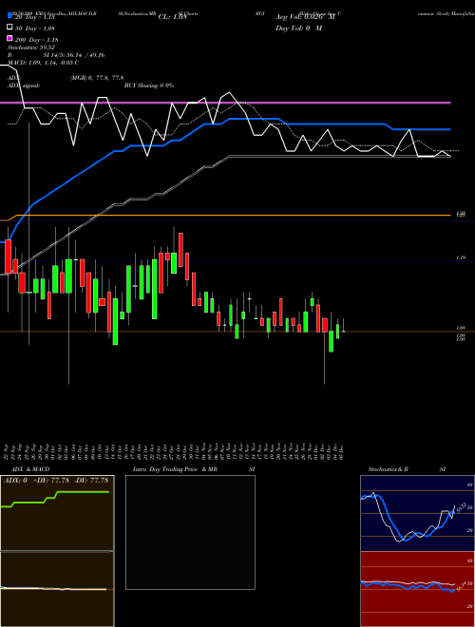The image size is (475, 627).
Task: Click the 'BUY Slowing @ 0%' signal text
Action: (149, 85)
